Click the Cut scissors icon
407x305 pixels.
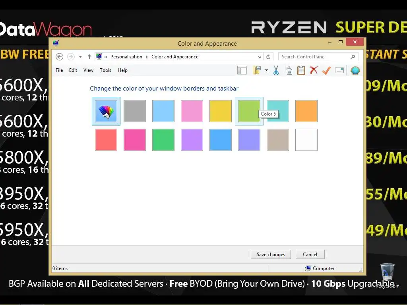(x=276, y=70)
